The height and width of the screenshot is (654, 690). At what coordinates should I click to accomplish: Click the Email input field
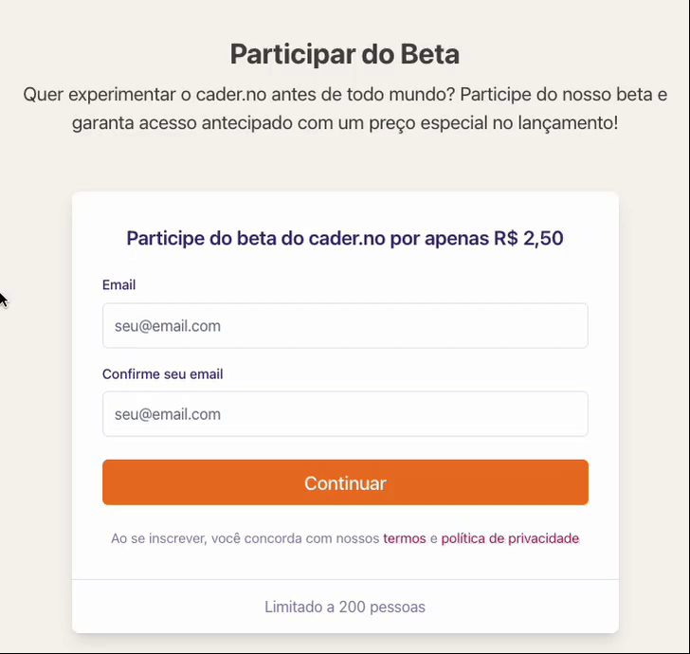point(345,326)
